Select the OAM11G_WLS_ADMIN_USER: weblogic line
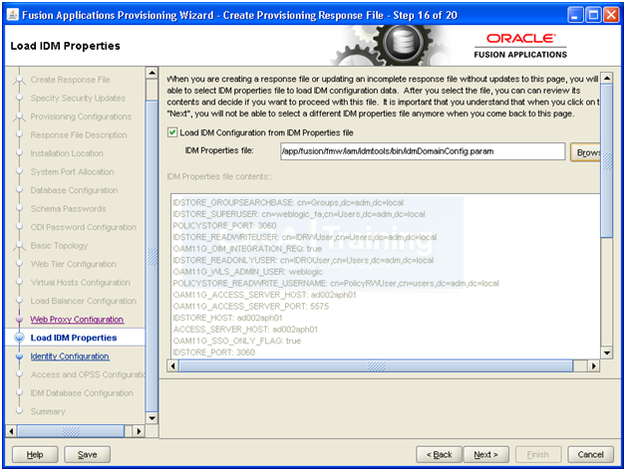This screenshot has height=471, width=626. click(247, 272)
